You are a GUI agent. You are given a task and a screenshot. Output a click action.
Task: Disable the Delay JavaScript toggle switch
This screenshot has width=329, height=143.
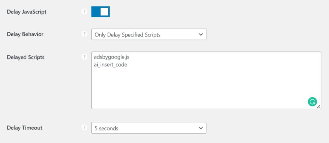[x=101, y=12]
